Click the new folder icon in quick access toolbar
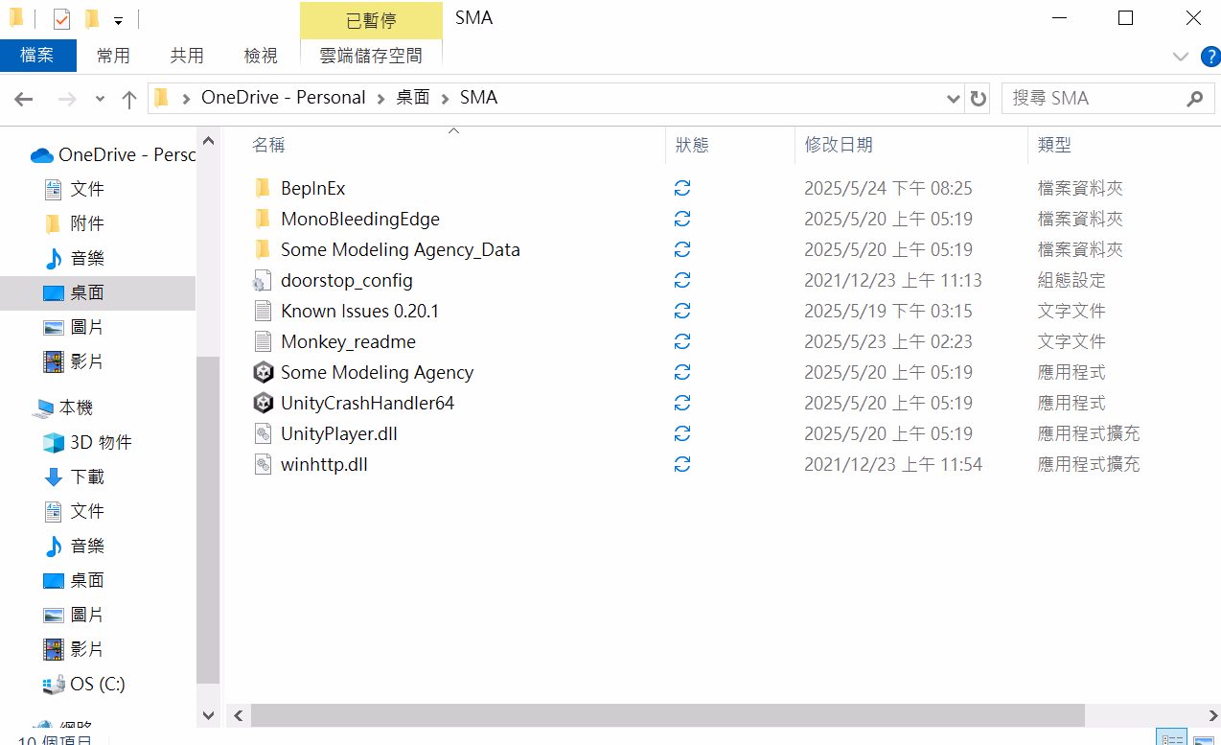The height and width of the screenshot is (745, 1221). point(92,18)
